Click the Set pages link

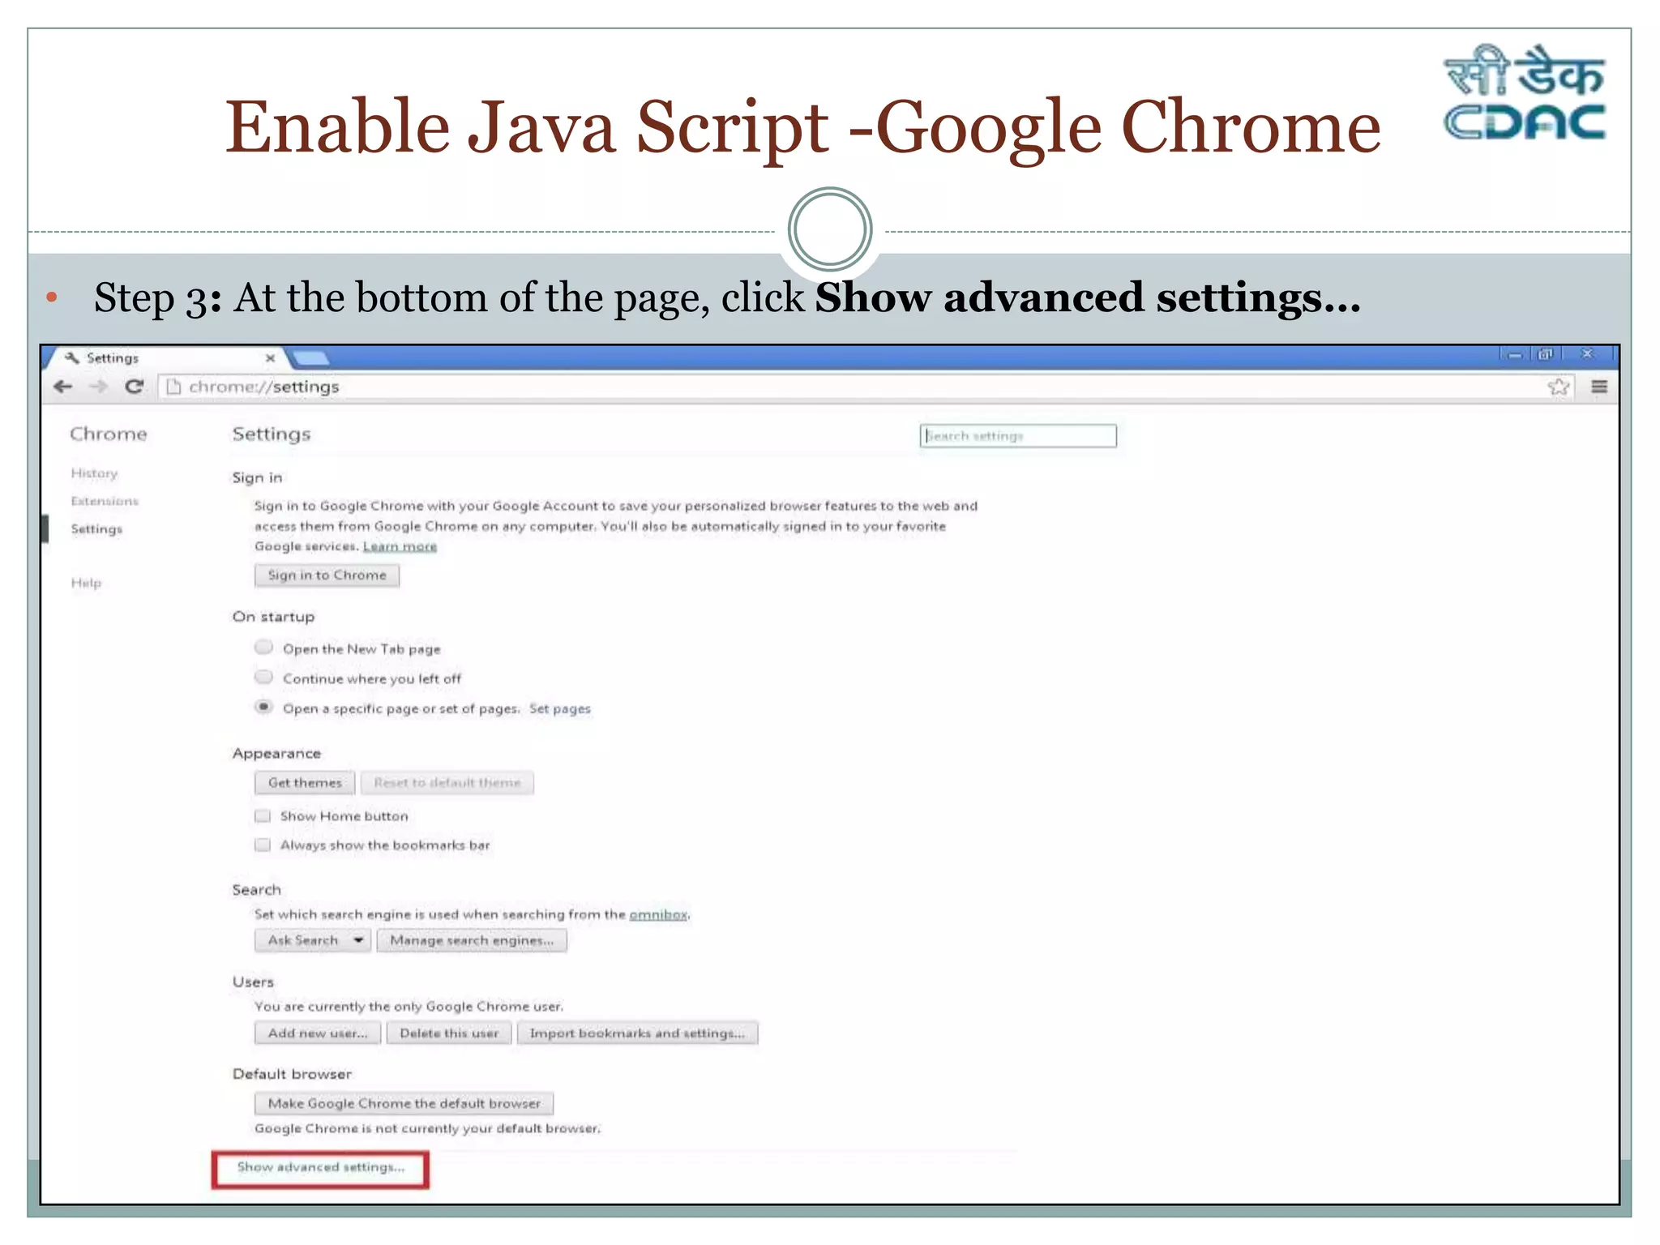pyautogui.click(x=560, y=709)
